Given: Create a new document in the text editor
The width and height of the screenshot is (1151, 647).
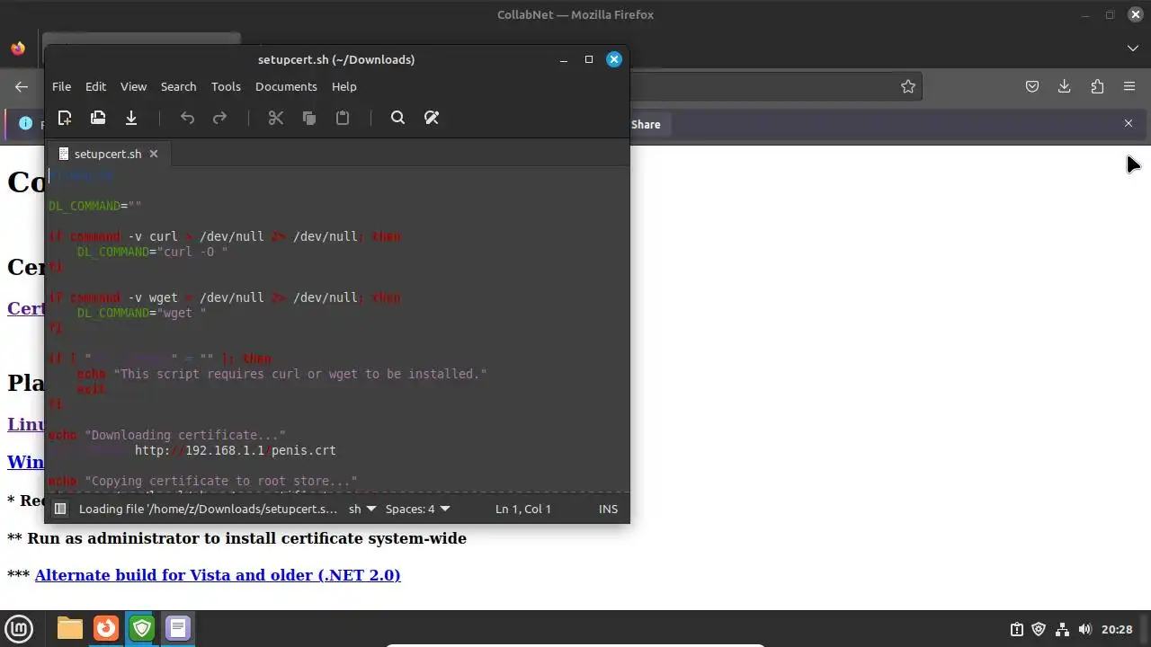Looking at the screenshot, I should 65,118.
